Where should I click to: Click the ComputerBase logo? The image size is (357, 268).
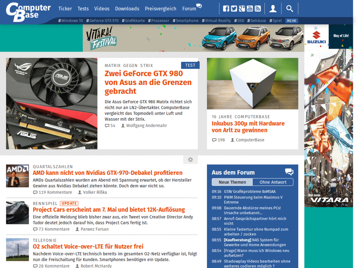pos(28,12)
